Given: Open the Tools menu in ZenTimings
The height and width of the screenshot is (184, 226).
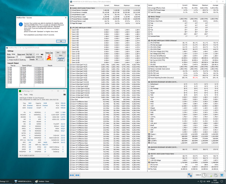Looking at the screenshot, I should [x=26, y=95].
